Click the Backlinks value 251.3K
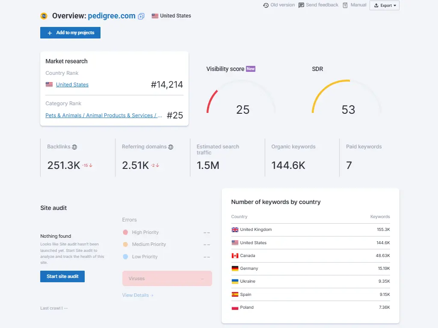The height and width of the screenshot is (328, 438). click(x=64, y=165)
